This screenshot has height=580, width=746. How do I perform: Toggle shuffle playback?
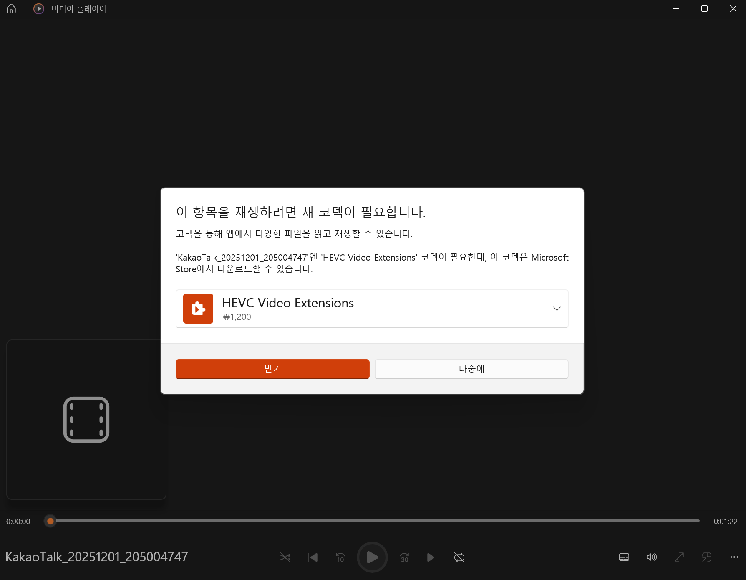point(285,557)
